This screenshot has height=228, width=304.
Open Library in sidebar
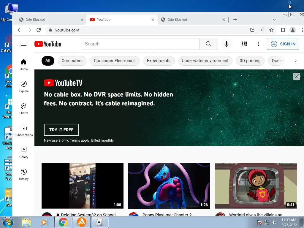(24, 153)
